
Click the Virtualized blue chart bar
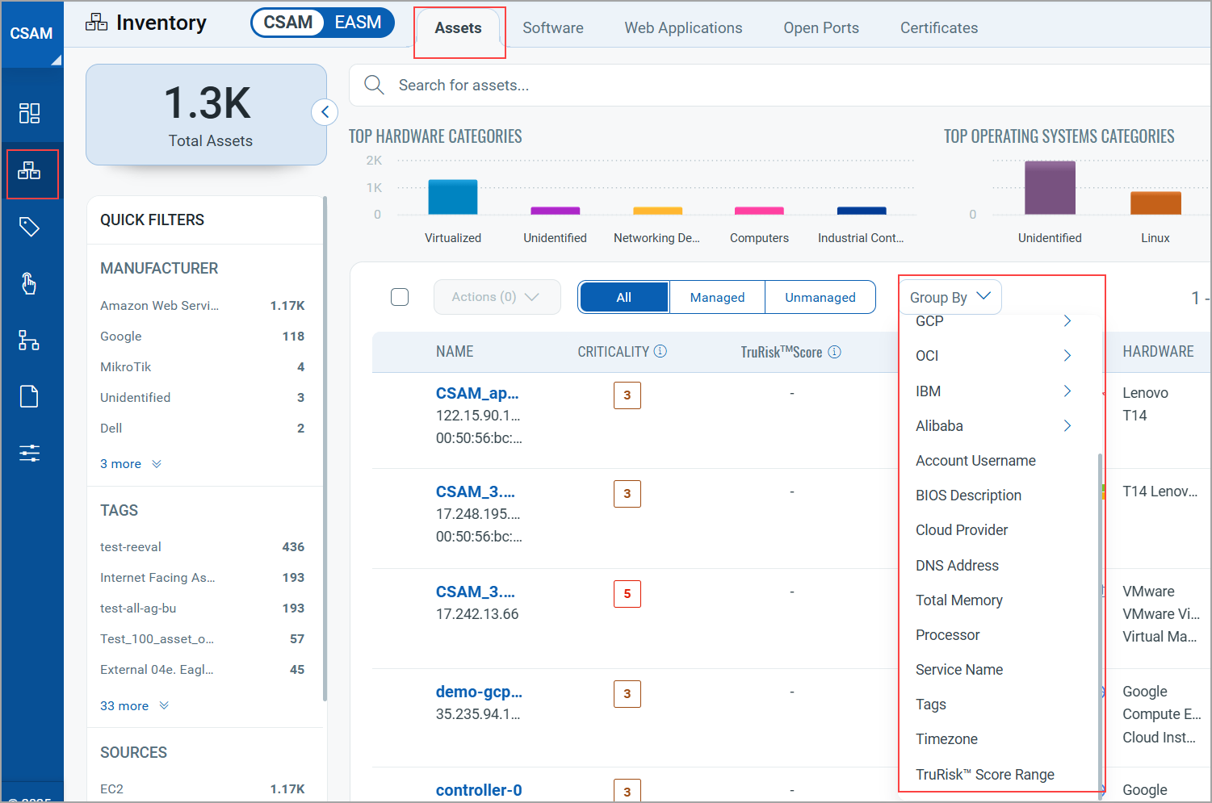coord(453,197)
